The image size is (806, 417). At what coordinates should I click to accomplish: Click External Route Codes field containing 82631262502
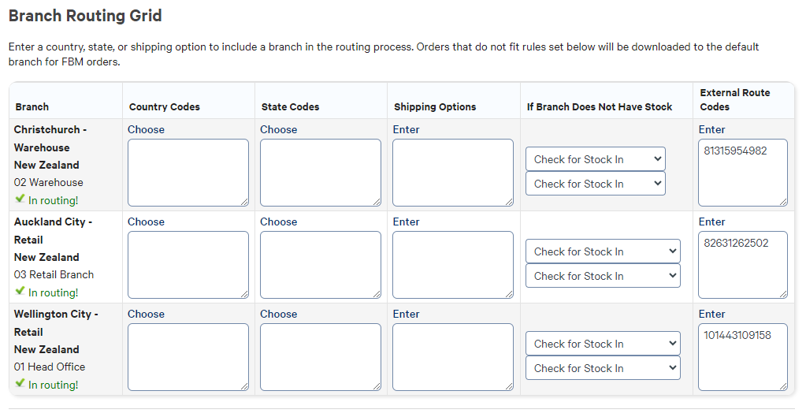(742, 265)
